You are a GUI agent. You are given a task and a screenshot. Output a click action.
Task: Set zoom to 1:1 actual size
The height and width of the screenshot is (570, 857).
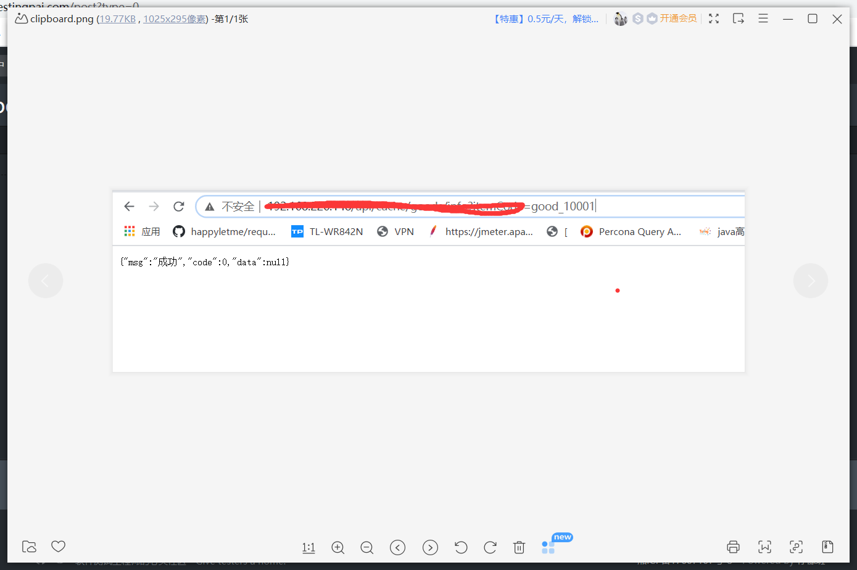[308, 547]
